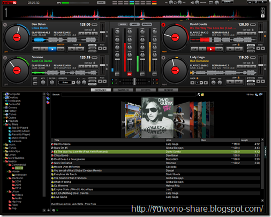The width and height of the screenshot is (271, 217).
Task: Nudge deck 1 pitch up with right arrow
Action: click(x=104, y=48)
